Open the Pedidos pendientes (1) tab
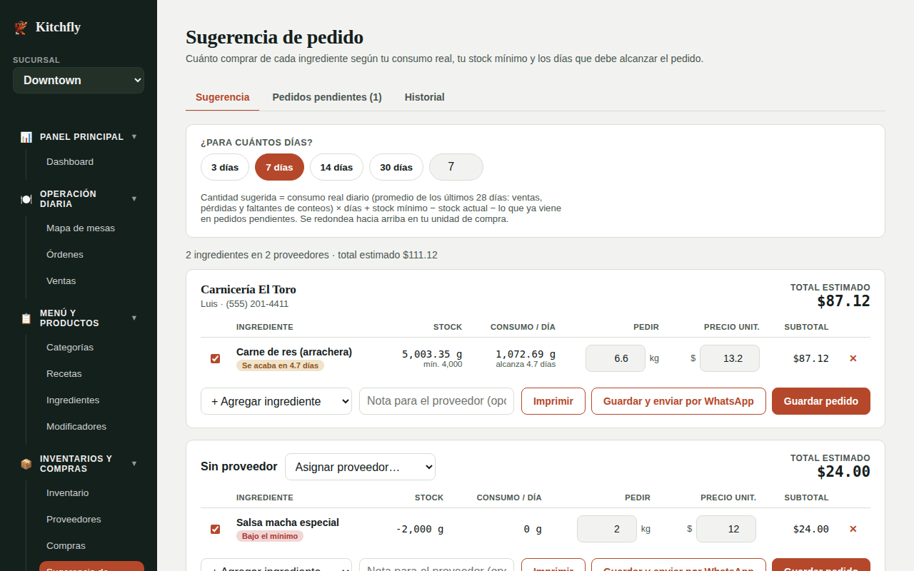Viewport: 914px width, 571px height. coord(327,97)
